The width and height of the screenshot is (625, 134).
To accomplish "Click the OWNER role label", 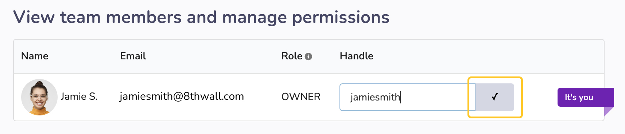I will tap(301, 97).
